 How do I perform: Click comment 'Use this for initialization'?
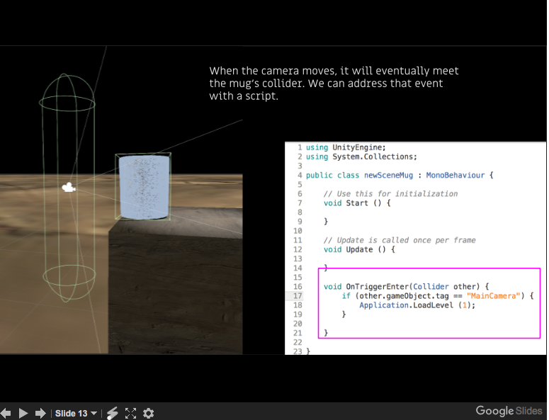390,194
